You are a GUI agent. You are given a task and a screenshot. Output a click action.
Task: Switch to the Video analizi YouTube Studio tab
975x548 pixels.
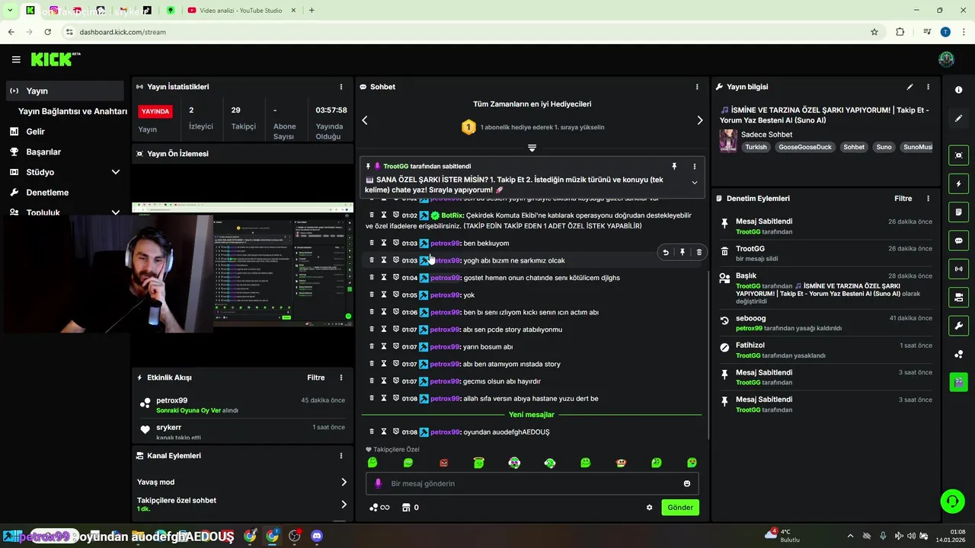pos(241,11)
